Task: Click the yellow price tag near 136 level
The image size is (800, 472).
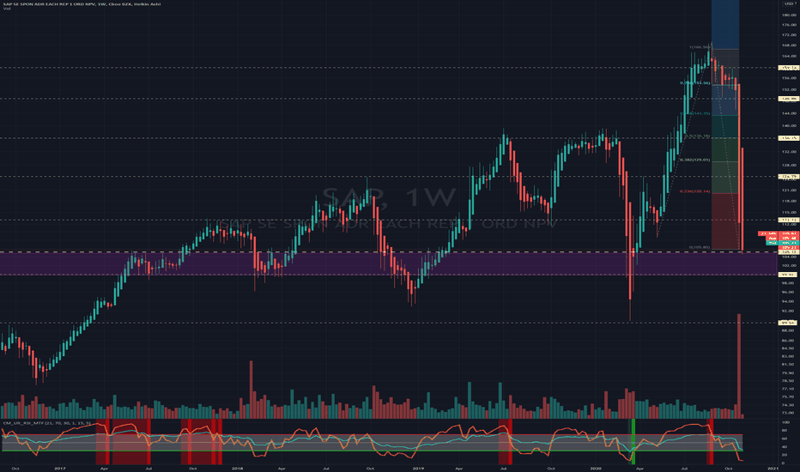Action: coord(788,138)
